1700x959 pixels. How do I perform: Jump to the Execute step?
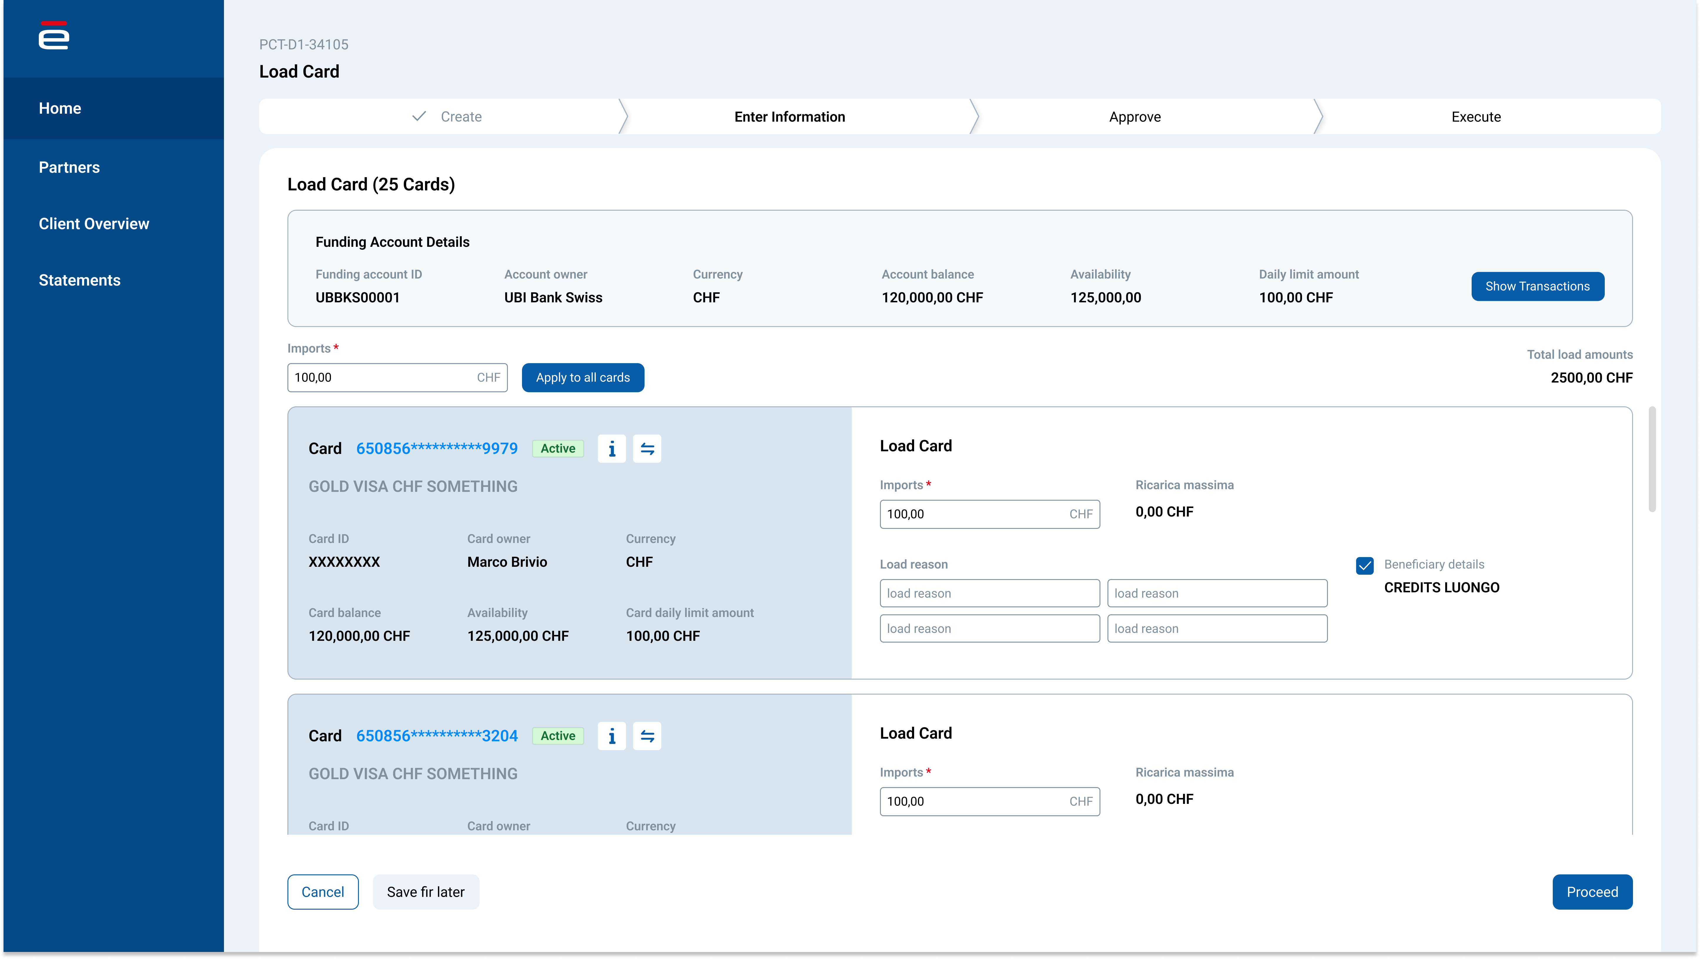click(1476, 117)
